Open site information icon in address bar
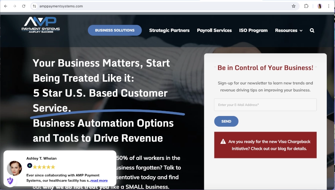The image size is (335, 190). [x=34, y=6]
